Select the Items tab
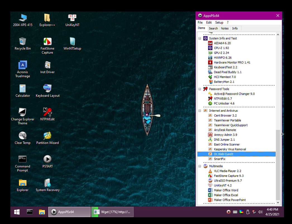The height and width of the screenshot is (224, 292). (x=201, y=28)
